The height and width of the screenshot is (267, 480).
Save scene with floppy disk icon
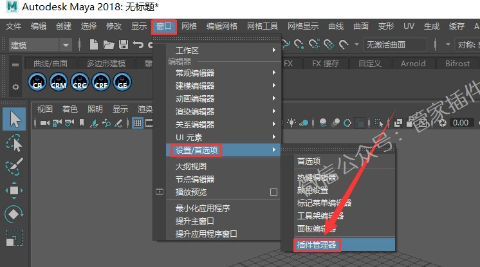pos(124,44)
